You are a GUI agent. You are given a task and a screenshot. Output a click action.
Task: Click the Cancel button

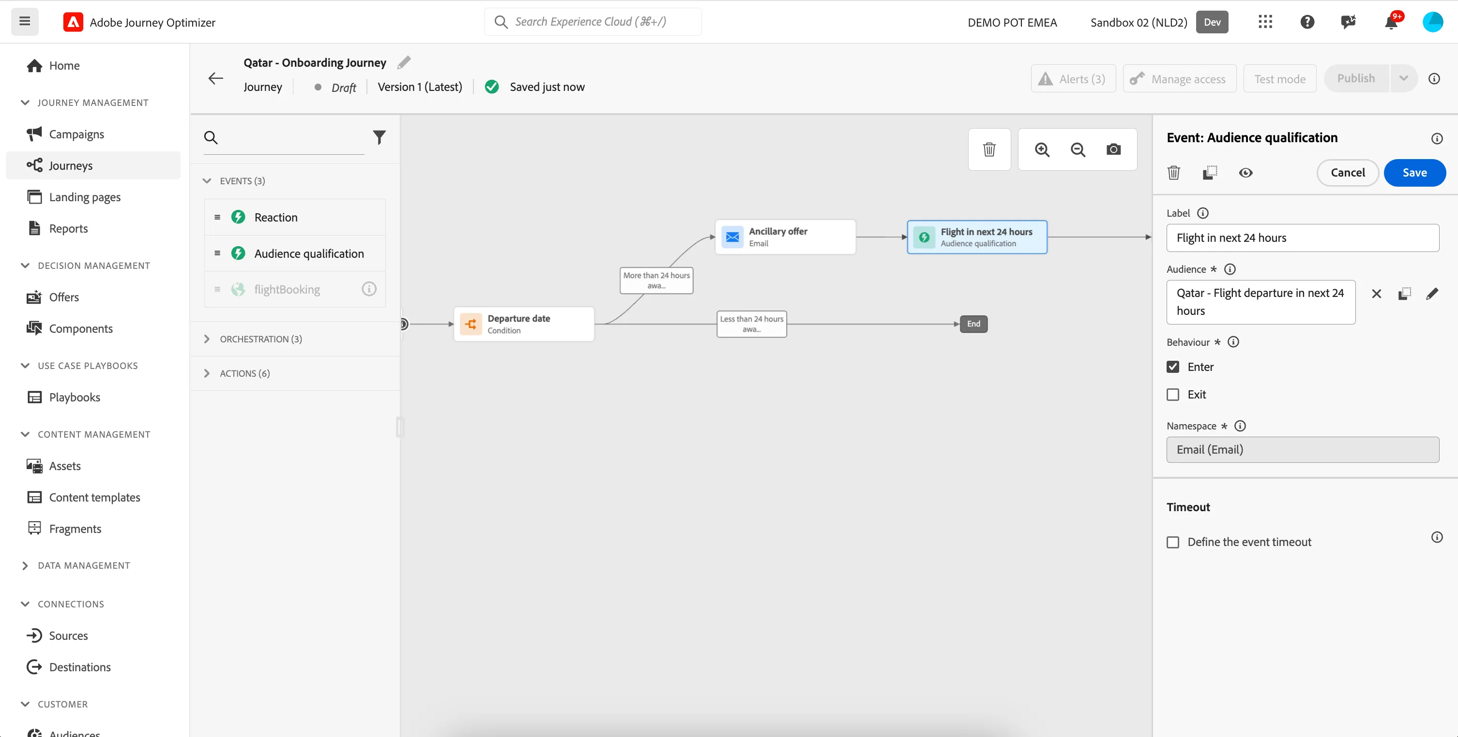tap(1347, 173)
